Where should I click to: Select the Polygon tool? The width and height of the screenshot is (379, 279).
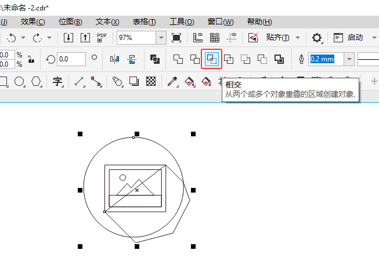37,81
